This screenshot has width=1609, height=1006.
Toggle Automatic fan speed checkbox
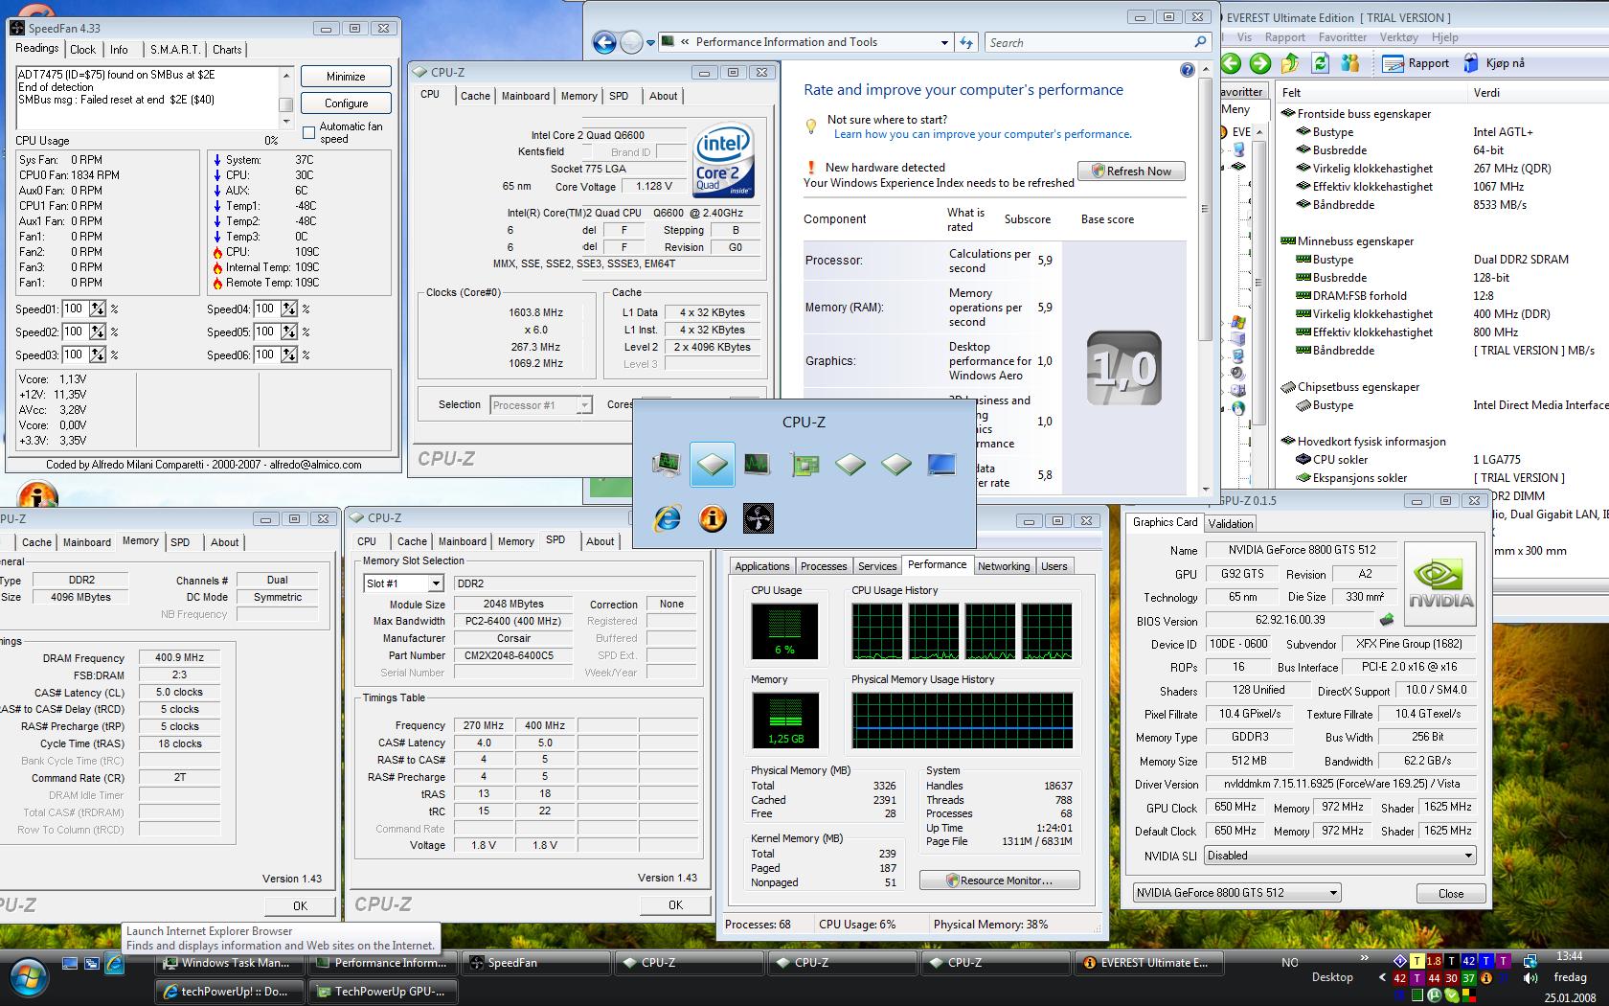click(308, 132)
